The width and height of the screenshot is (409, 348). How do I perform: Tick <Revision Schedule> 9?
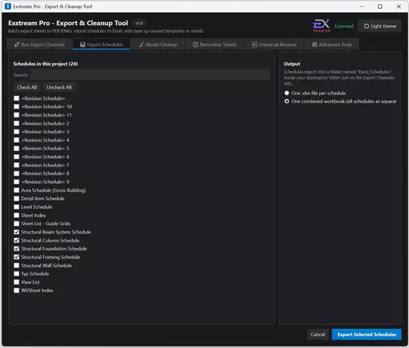(16, 182)
